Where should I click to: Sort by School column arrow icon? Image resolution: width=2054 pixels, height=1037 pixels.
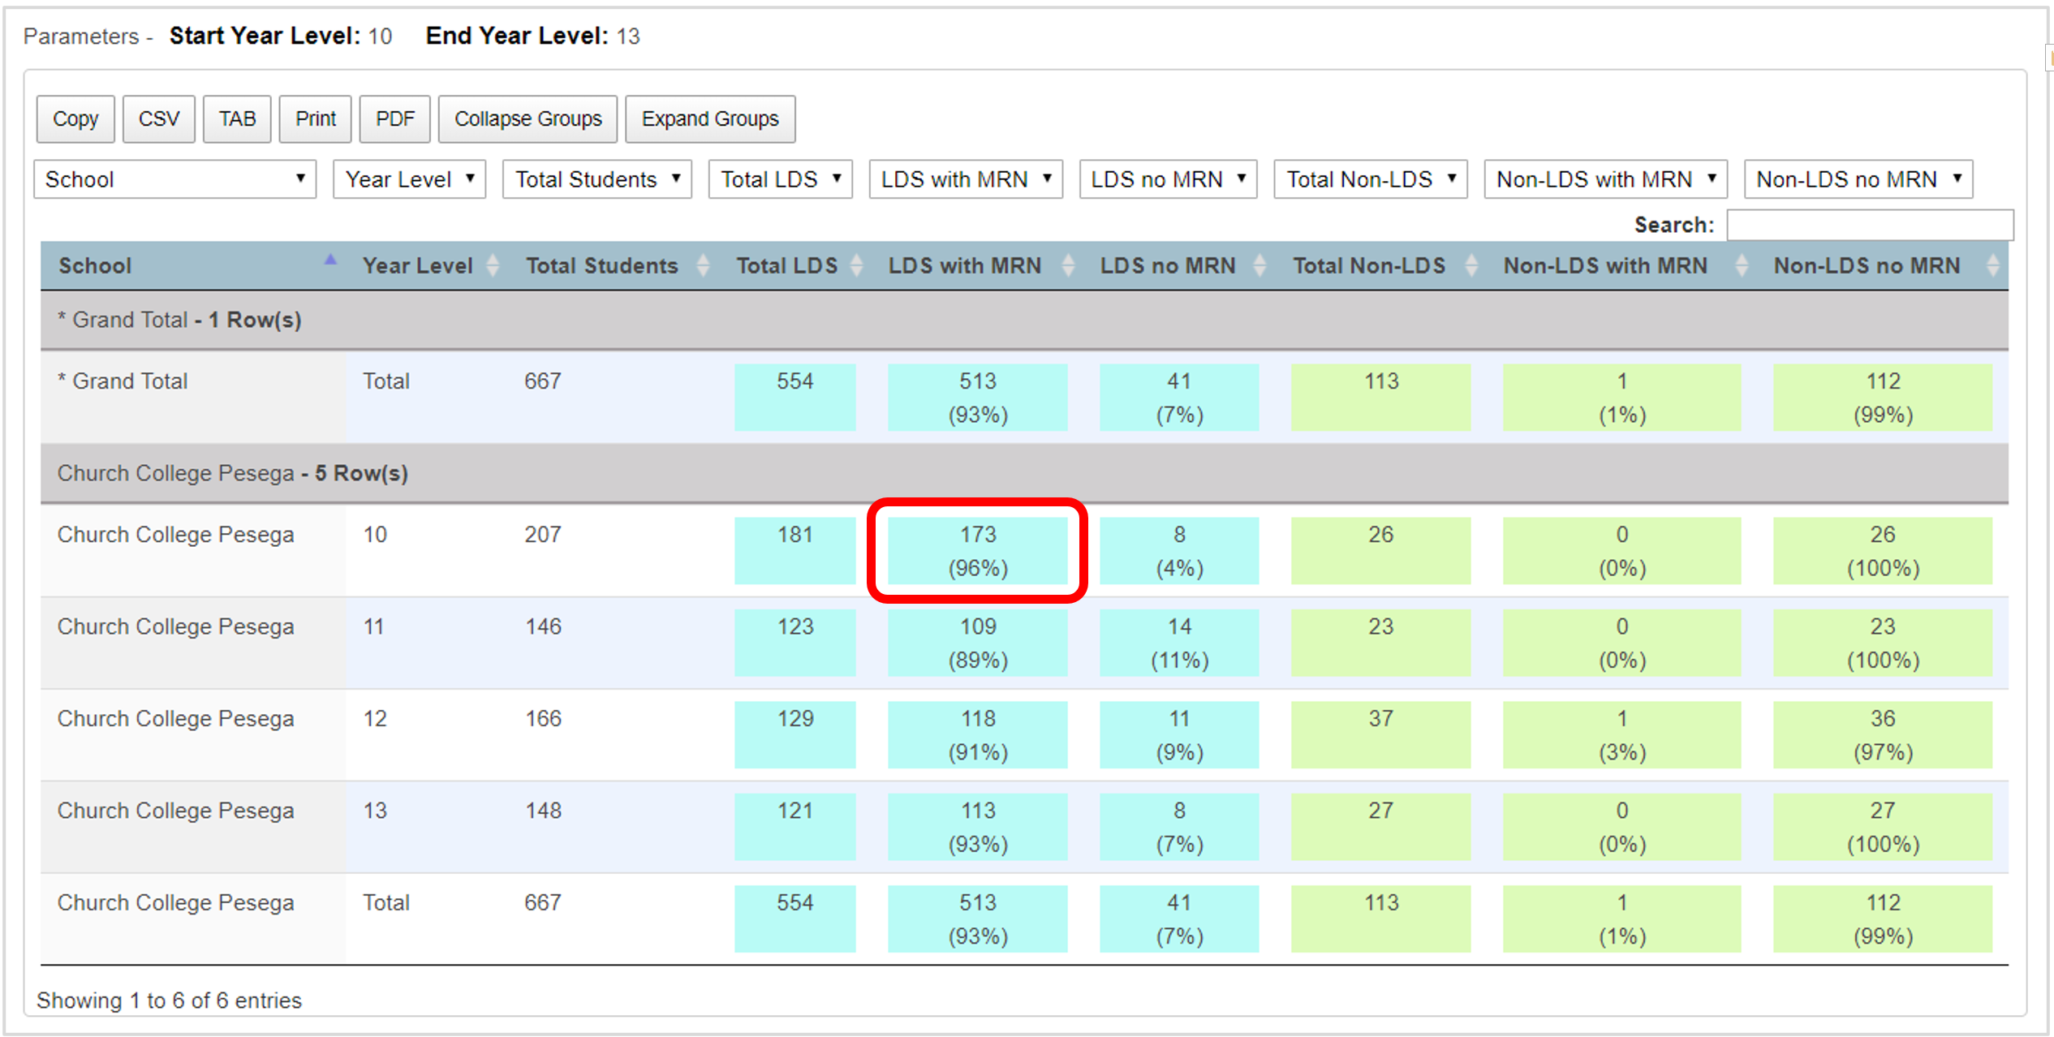point(329,261)
